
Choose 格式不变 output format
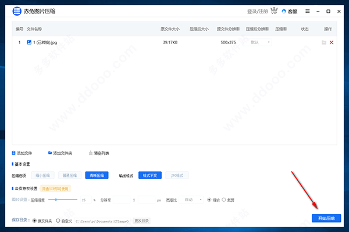[150, 175]
